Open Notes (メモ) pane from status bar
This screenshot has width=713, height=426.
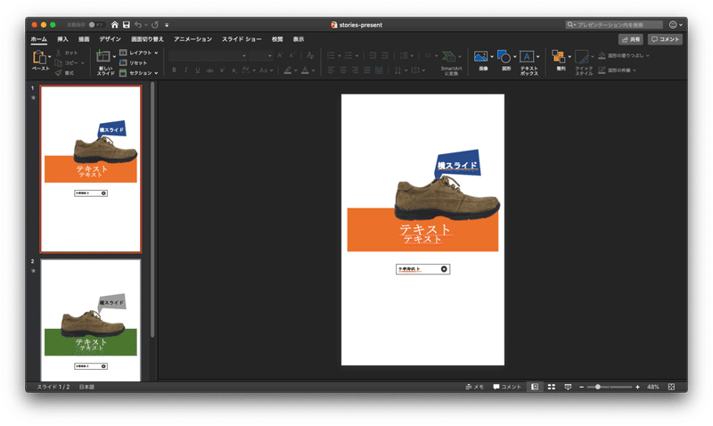(474, 387)
